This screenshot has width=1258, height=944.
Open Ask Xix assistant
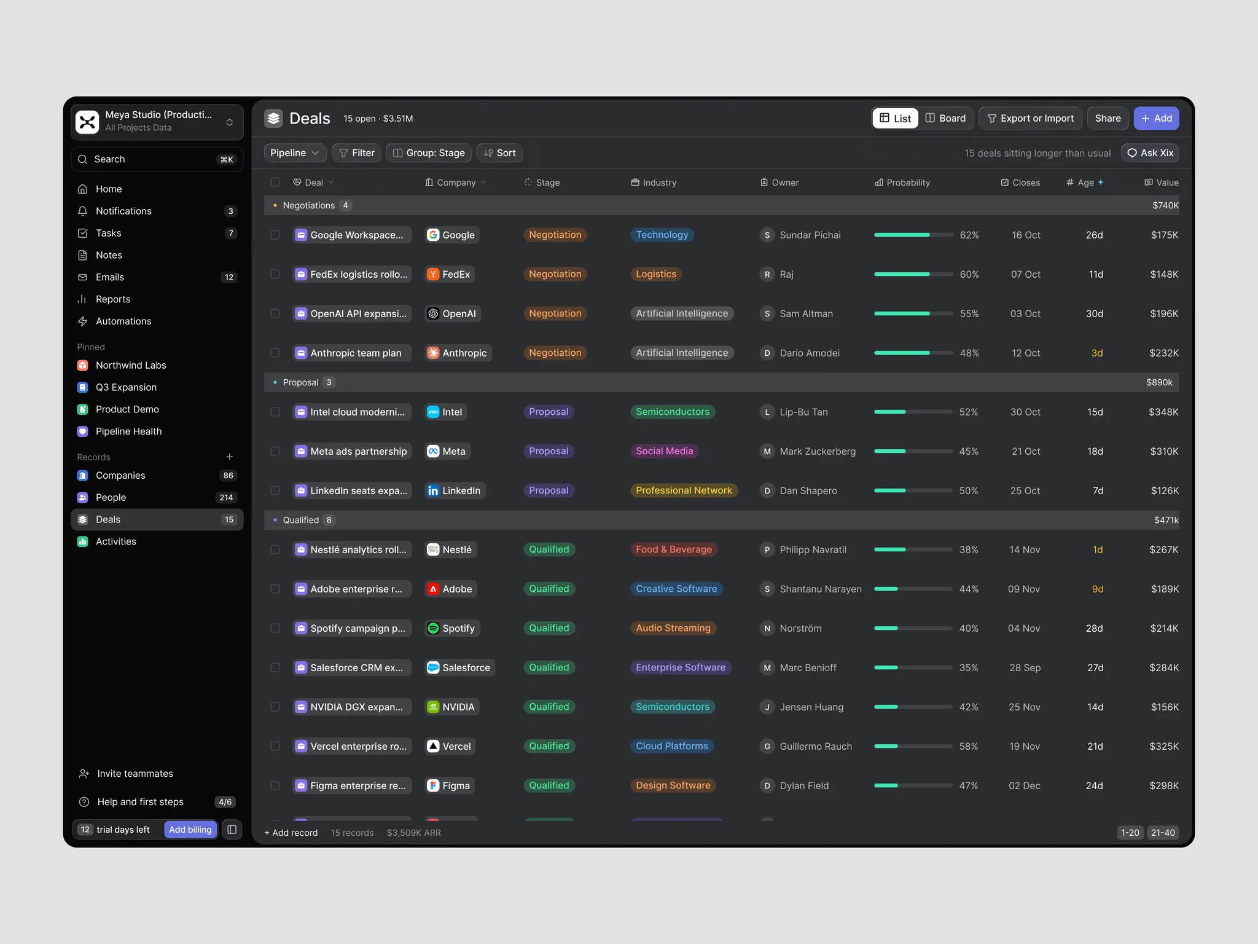1150,153
